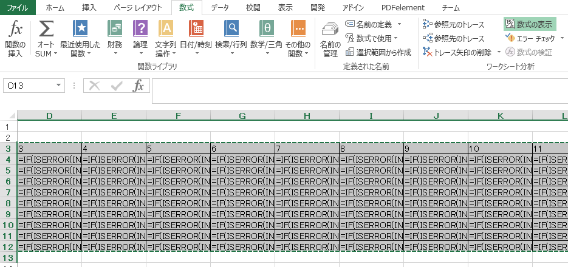
Task: Open the オートSUM dropdown arrow
Action: [x=55, y=54]
